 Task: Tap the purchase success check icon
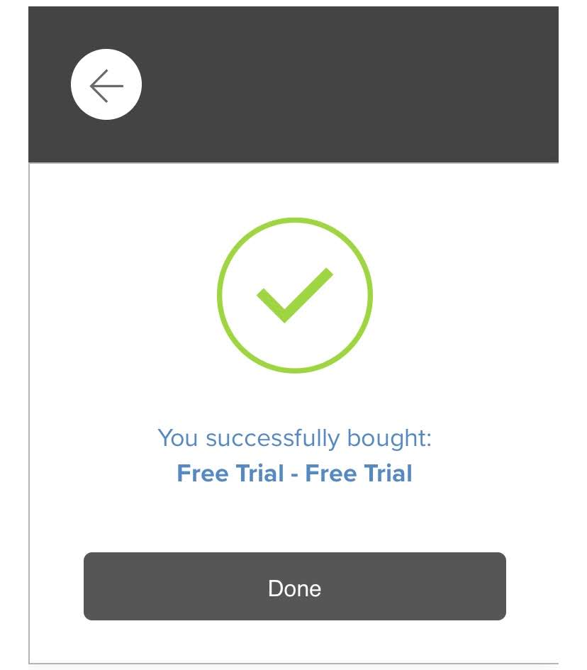coord(295,295)
